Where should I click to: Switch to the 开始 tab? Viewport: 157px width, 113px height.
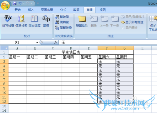(18, 10)
